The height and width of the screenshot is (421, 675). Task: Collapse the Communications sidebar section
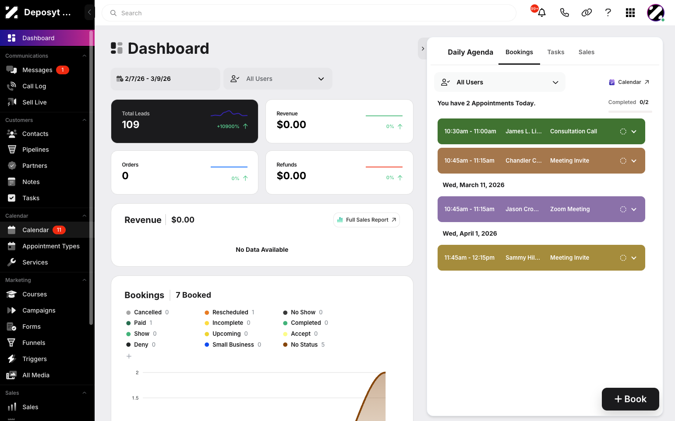coord(84,56)
